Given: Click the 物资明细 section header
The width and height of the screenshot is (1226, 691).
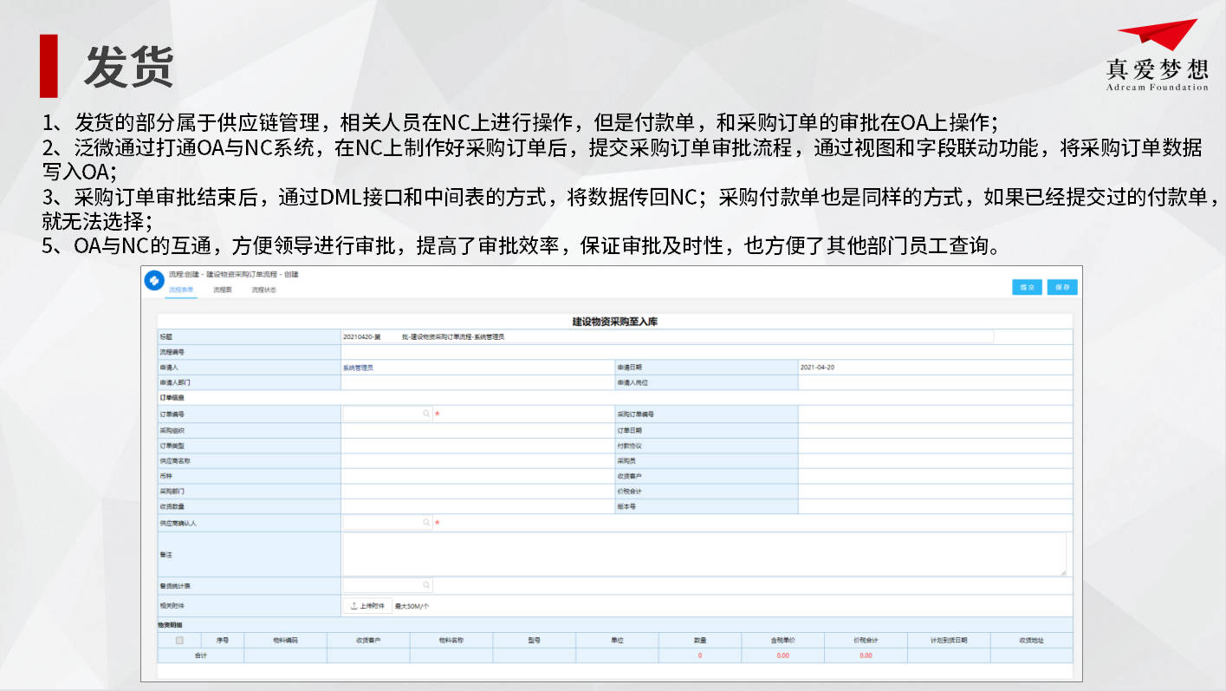Looking at the screenshot, I should [x=171, y=625].
